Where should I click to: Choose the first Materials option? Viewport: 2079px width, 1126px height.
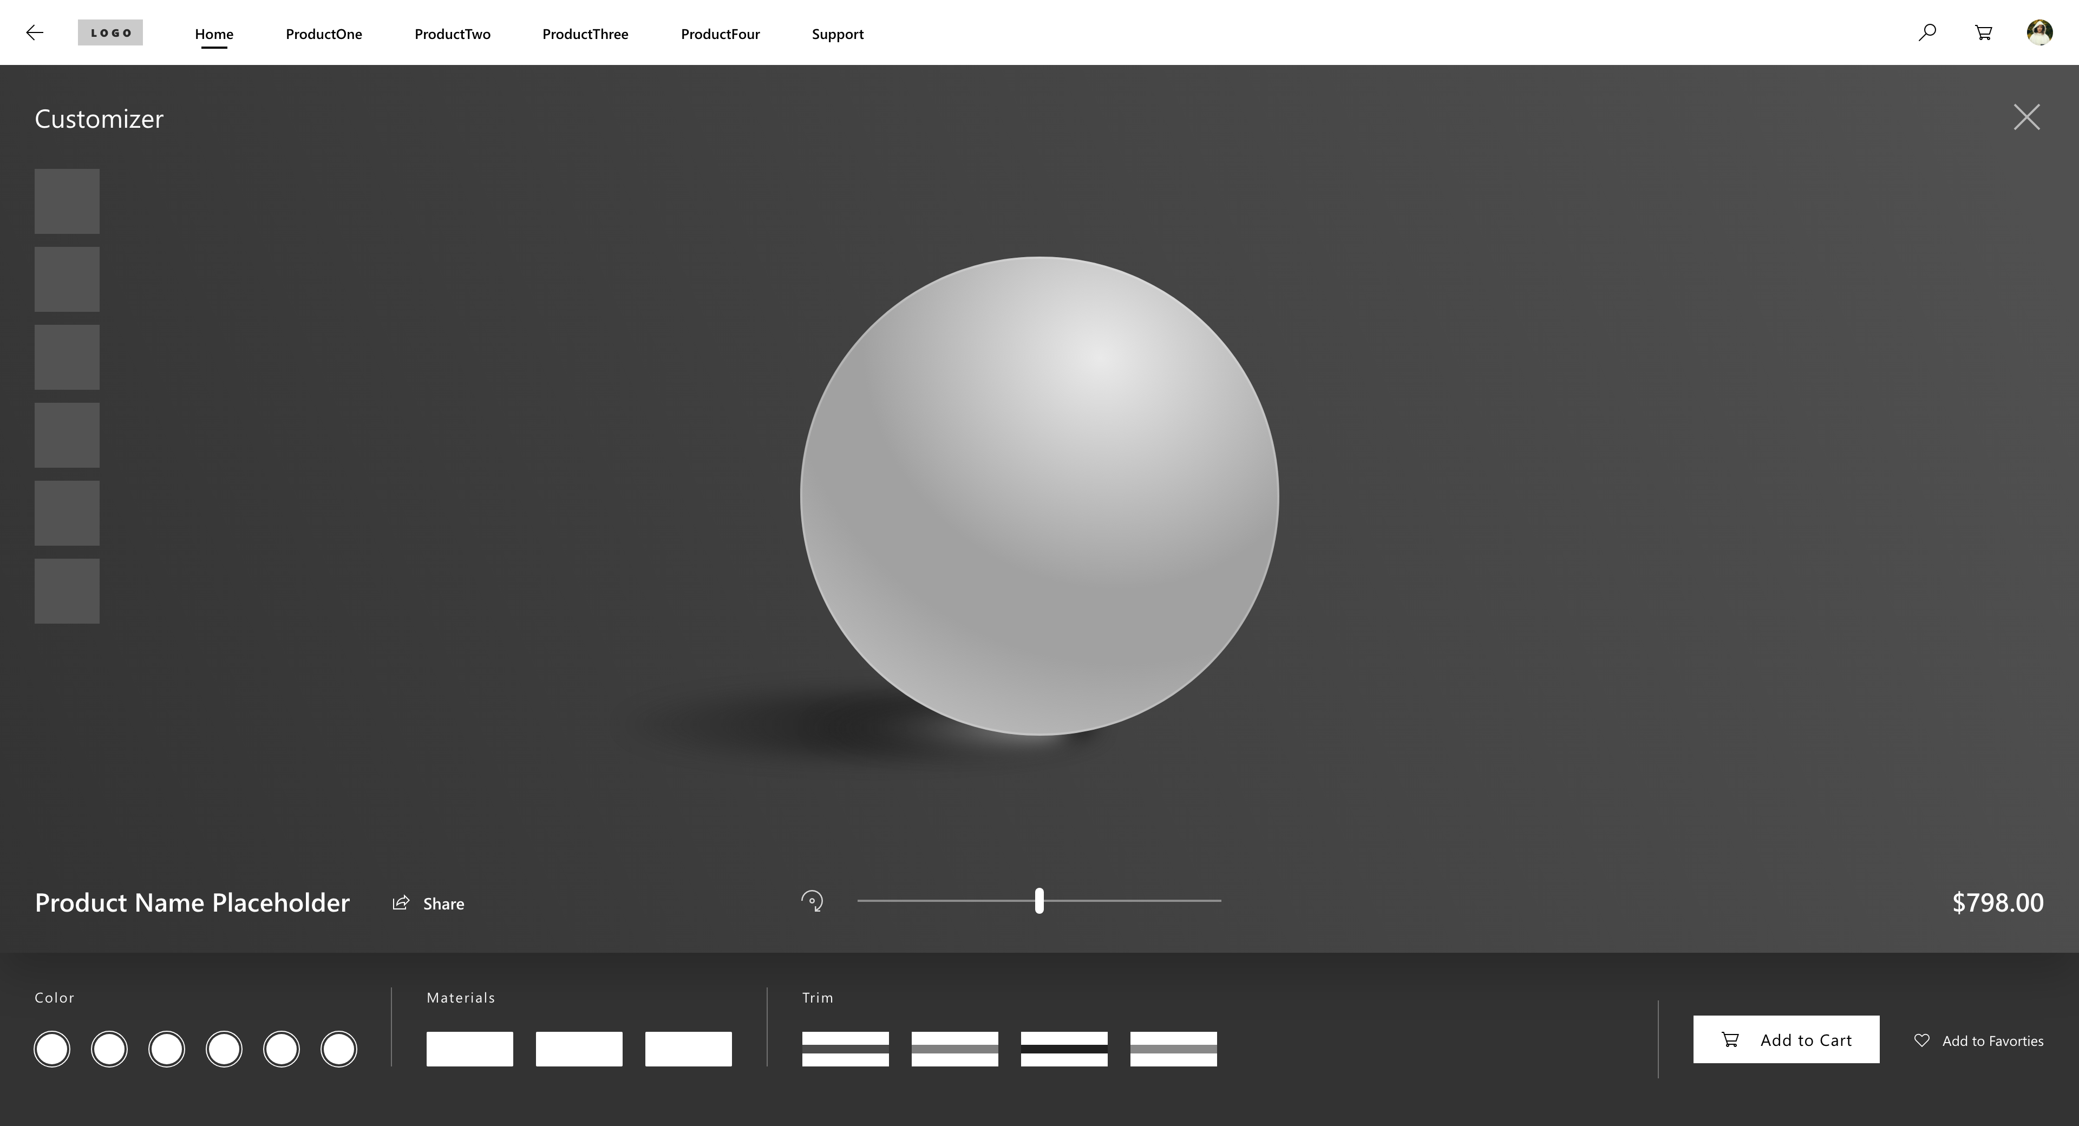pos(470,1049)
